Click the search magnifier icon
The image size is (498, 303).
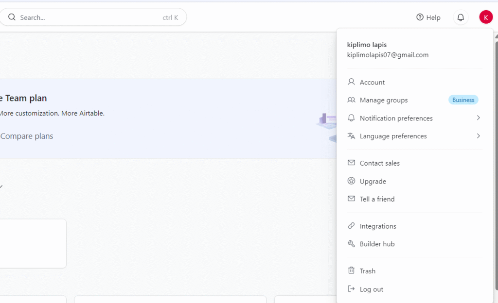12,17
